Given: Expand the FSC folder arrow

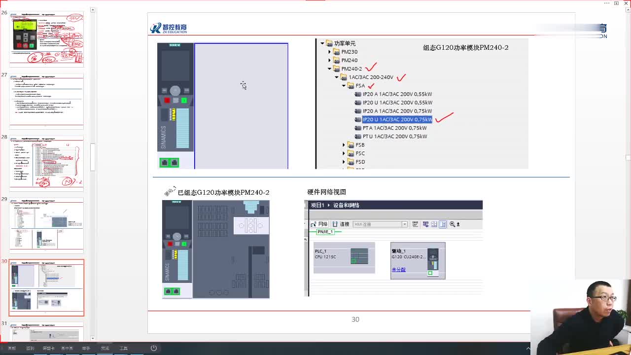Looking at the screenshot, I should 344,153.
